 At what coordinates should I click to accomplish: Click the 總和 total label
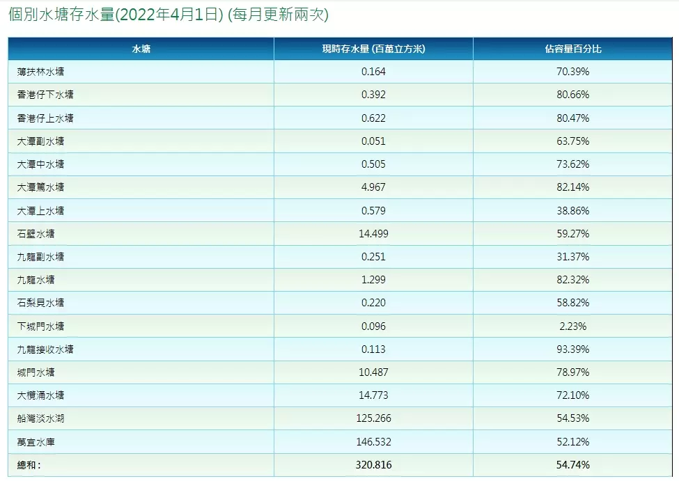tap(29, 464)
